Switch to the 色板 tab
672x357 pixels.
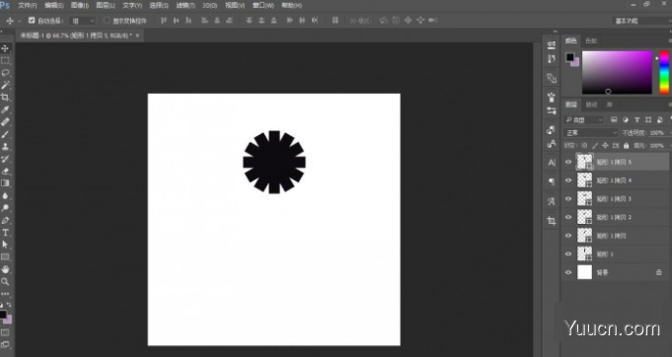(591, 41)
